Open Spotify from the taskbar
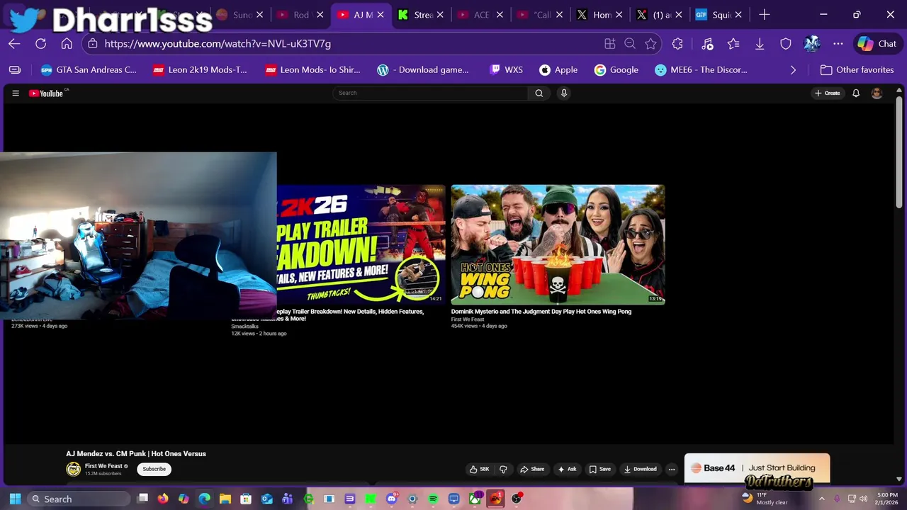The image size is (907, 510). tap(433, 499)
